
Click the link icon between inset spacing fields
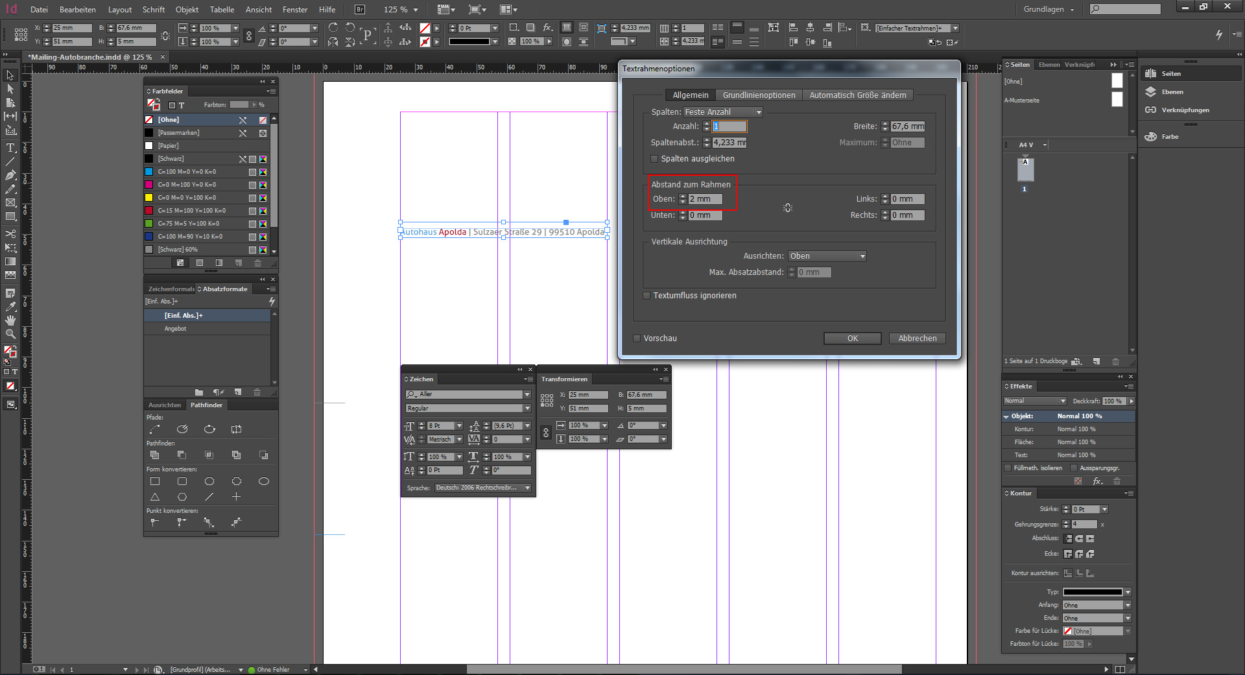point(787,207)
